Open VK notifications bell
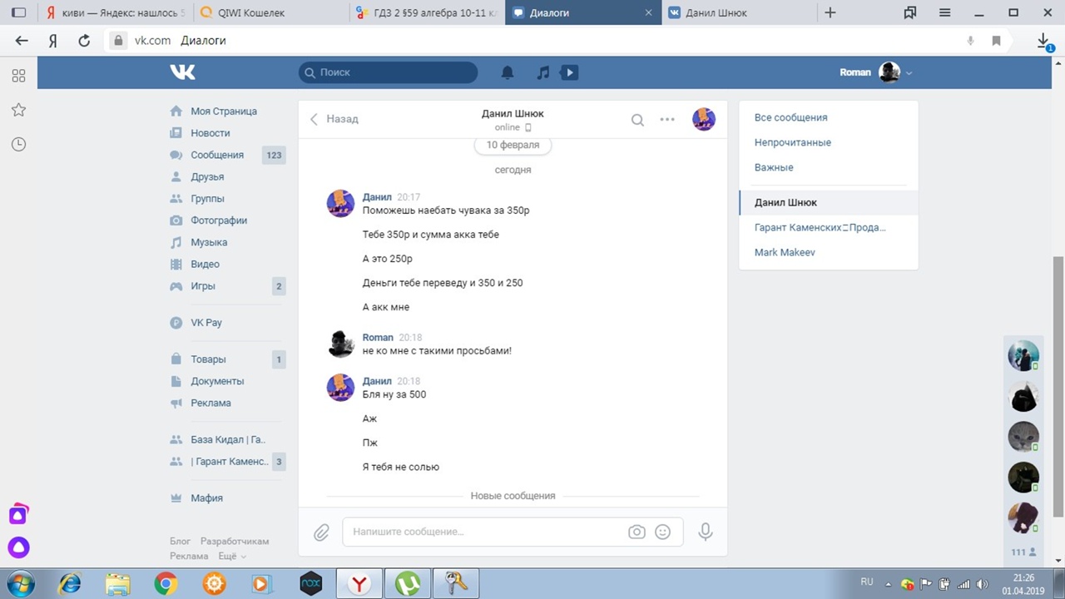This screenshot has height=599, width=1065. click(508, 73)
